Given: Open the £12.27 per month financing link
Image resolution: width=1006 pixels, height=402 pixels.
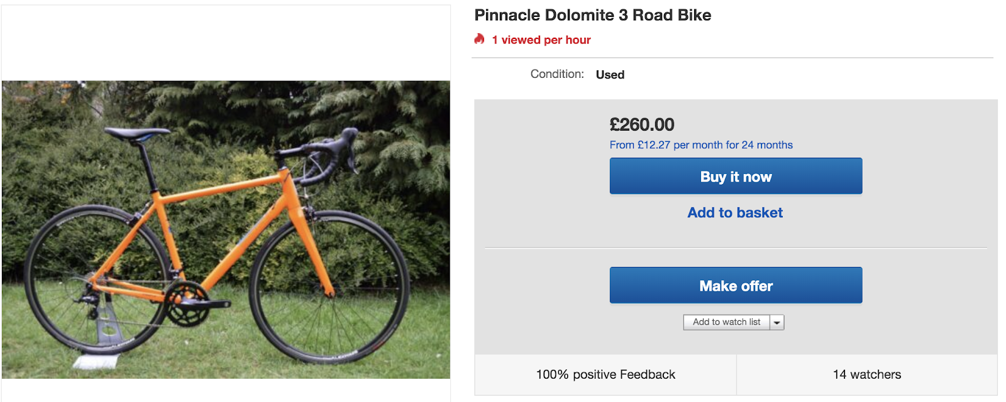Looking at the screenshot, I should pos(701,145).
